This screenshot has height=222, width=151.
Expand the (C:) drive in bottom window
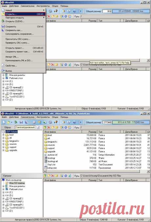(3, 192)
